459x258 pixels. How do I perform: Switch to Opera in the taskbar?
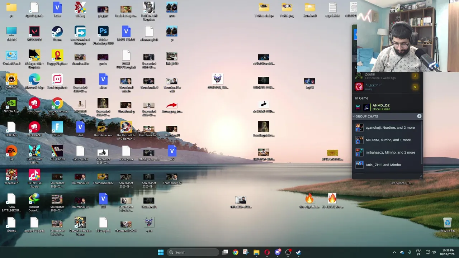tap(267, 252)
